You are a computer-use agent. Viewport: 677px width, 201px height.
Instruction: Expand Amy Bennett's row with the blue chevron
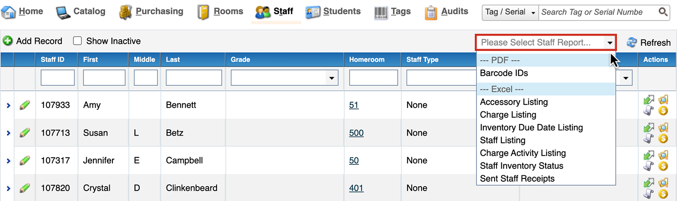8,105
